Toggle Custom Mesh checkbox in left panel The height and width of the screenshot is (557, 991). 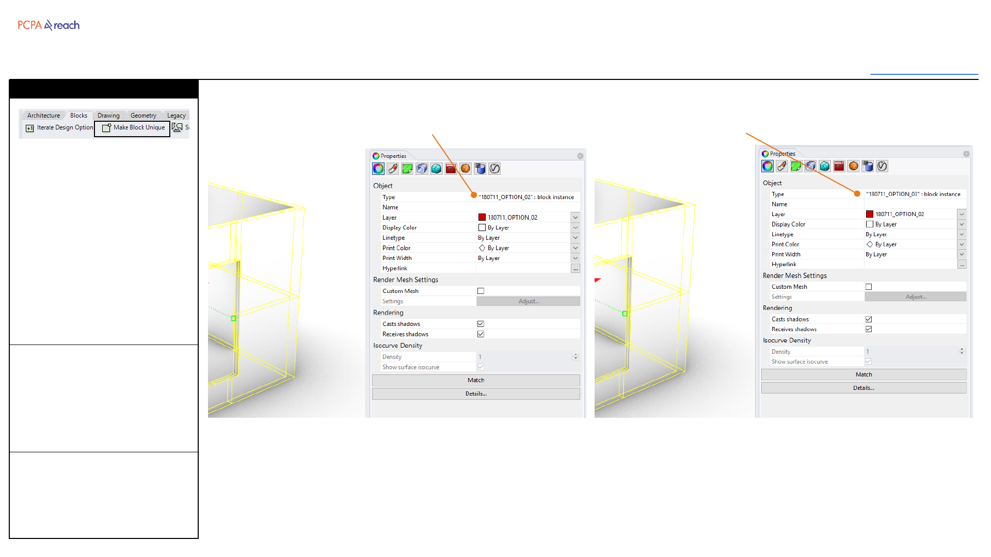[481, 291]
